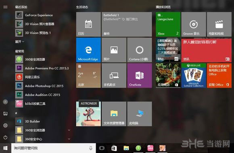The image size is (234, 153).
Task: Click the microphone icon in search box
Action: (x=91, y=148)
